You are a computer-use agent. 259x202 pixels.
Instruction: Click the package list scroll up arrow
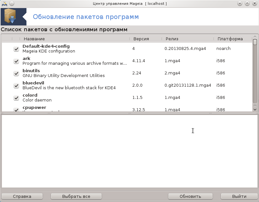pos(255,36)
